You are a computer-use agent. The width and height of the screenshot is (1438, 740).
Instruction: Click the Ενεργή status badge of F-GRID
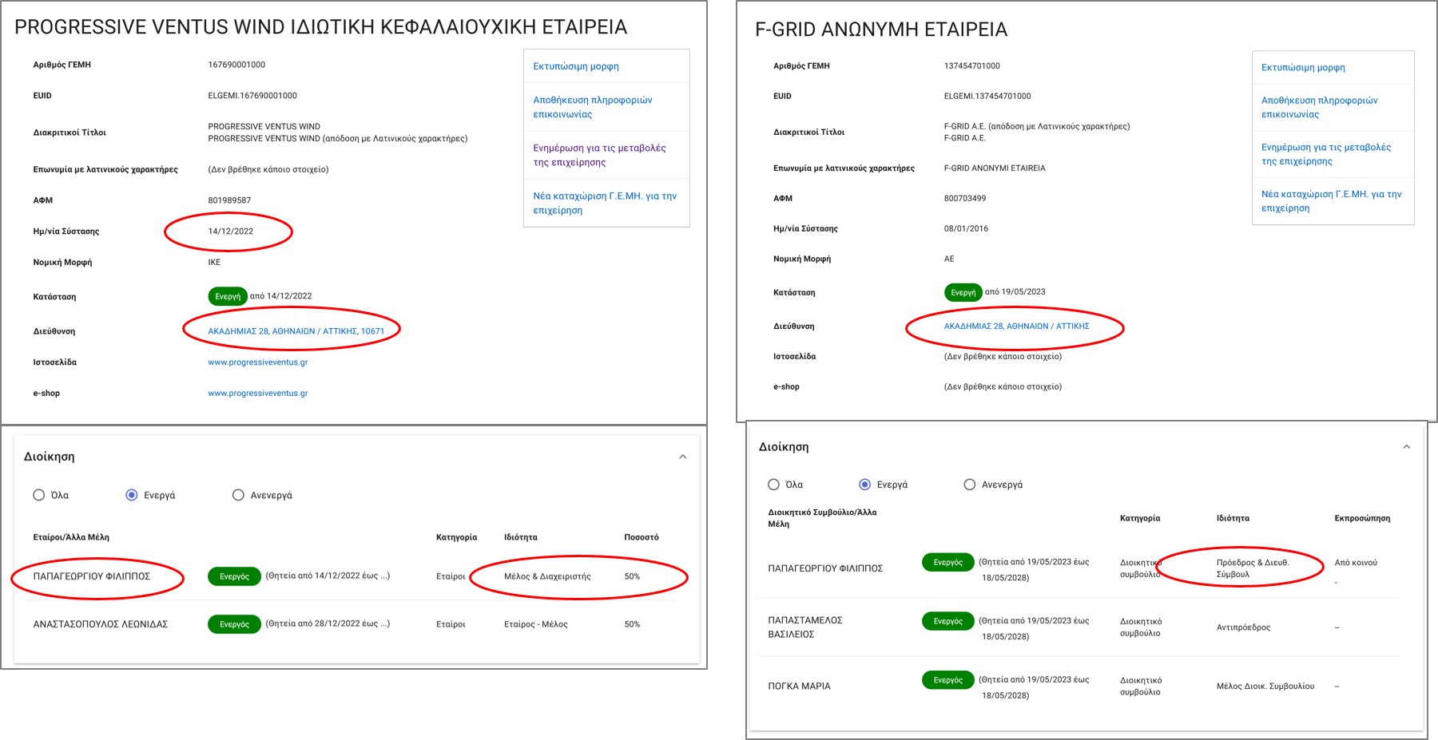pyautogui.click(x=963, y=292)
